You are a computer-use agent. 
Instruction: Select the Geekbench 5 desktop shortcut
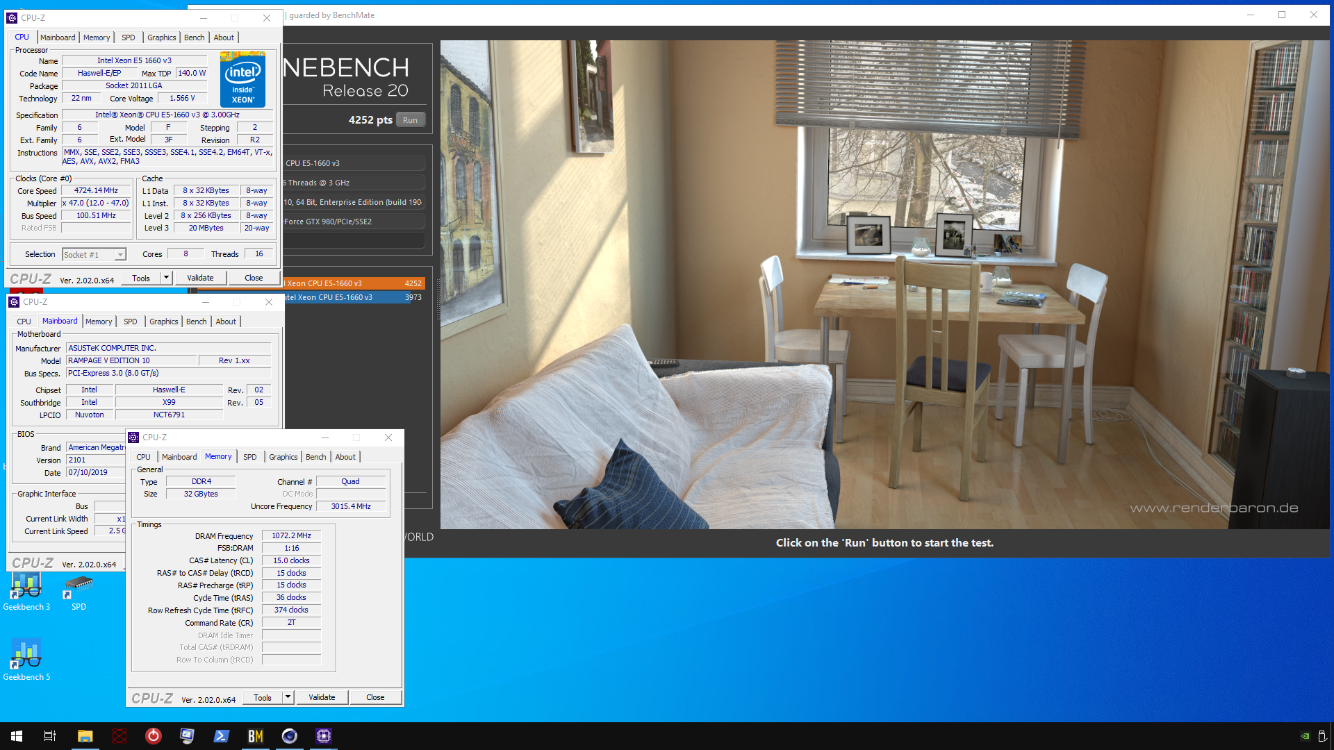(x=26, y=660)
